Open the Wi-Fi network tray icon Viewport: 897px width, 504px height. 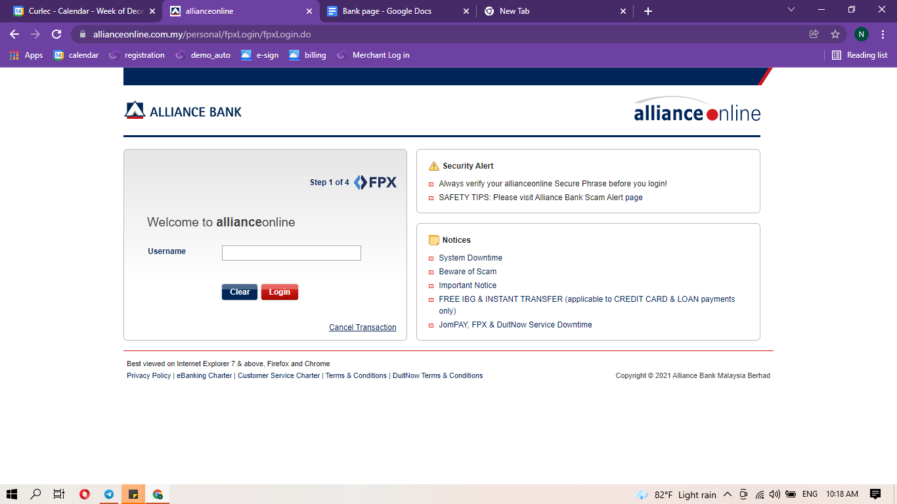point(760,494)
